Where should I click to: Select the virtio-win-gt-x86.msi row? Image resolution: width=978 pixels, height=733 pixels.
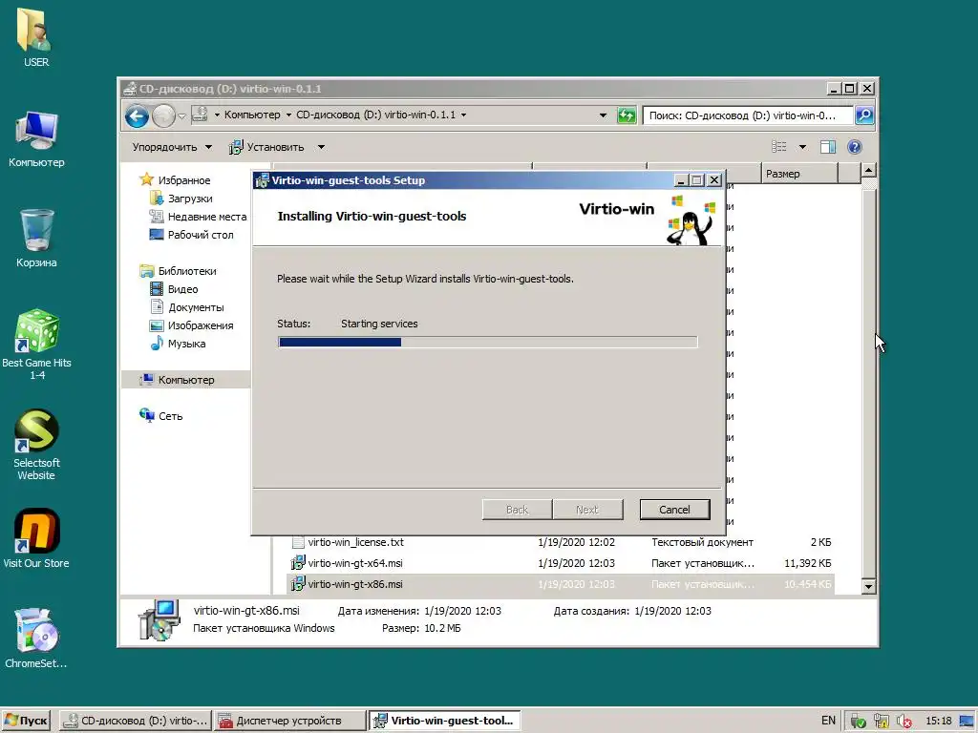point(562,584)
